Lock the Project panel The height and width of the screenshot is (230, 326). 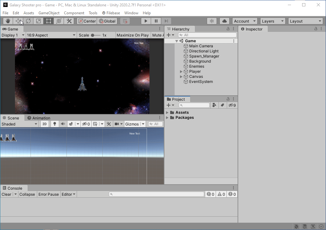[228, 99]
